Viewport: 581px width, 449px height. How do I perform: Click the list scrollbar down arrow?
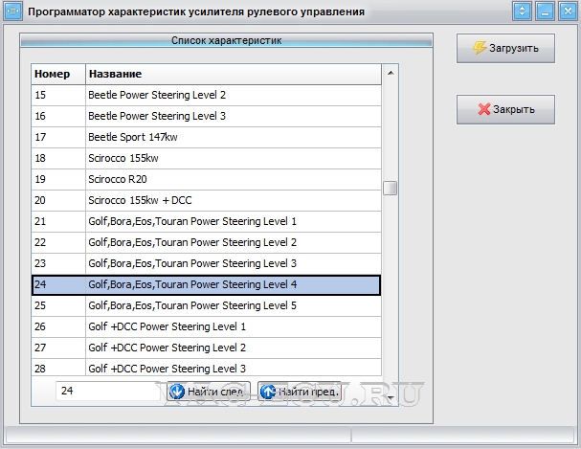391,398
